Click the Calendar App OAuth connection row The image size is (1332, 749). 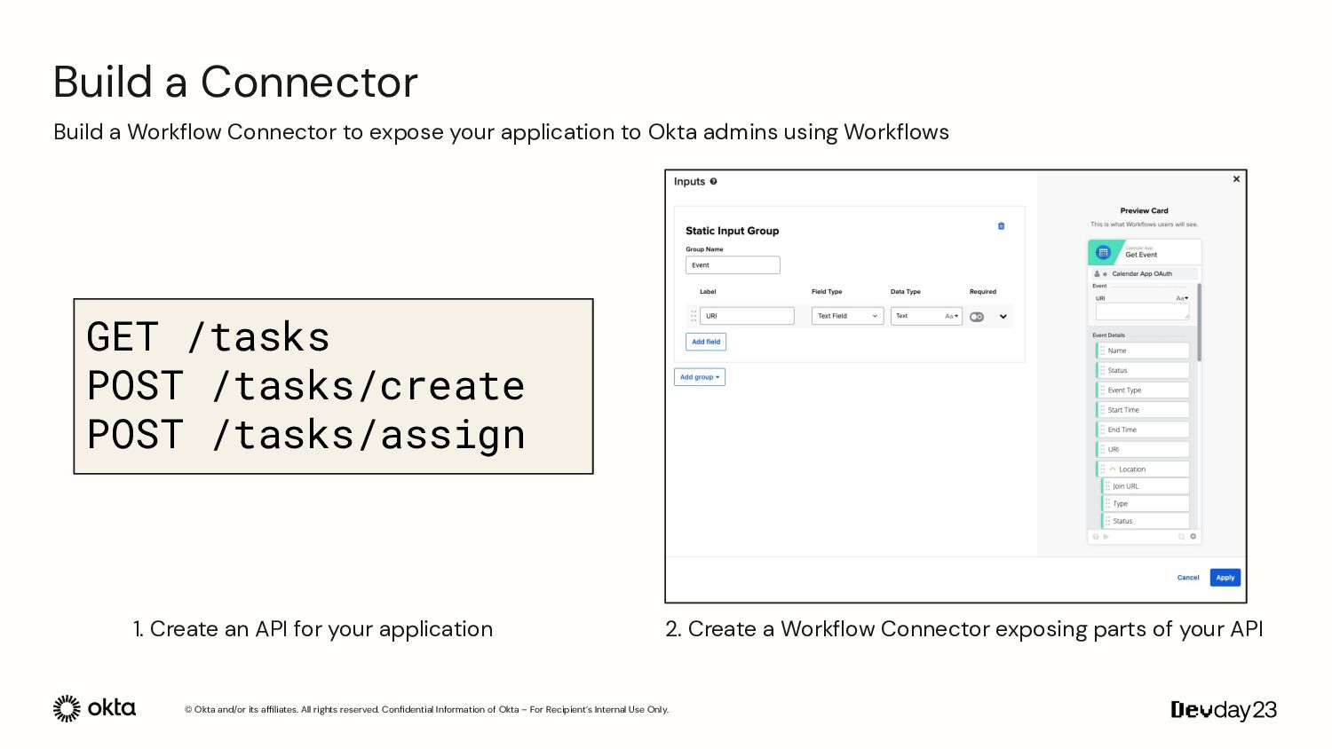1145,274
